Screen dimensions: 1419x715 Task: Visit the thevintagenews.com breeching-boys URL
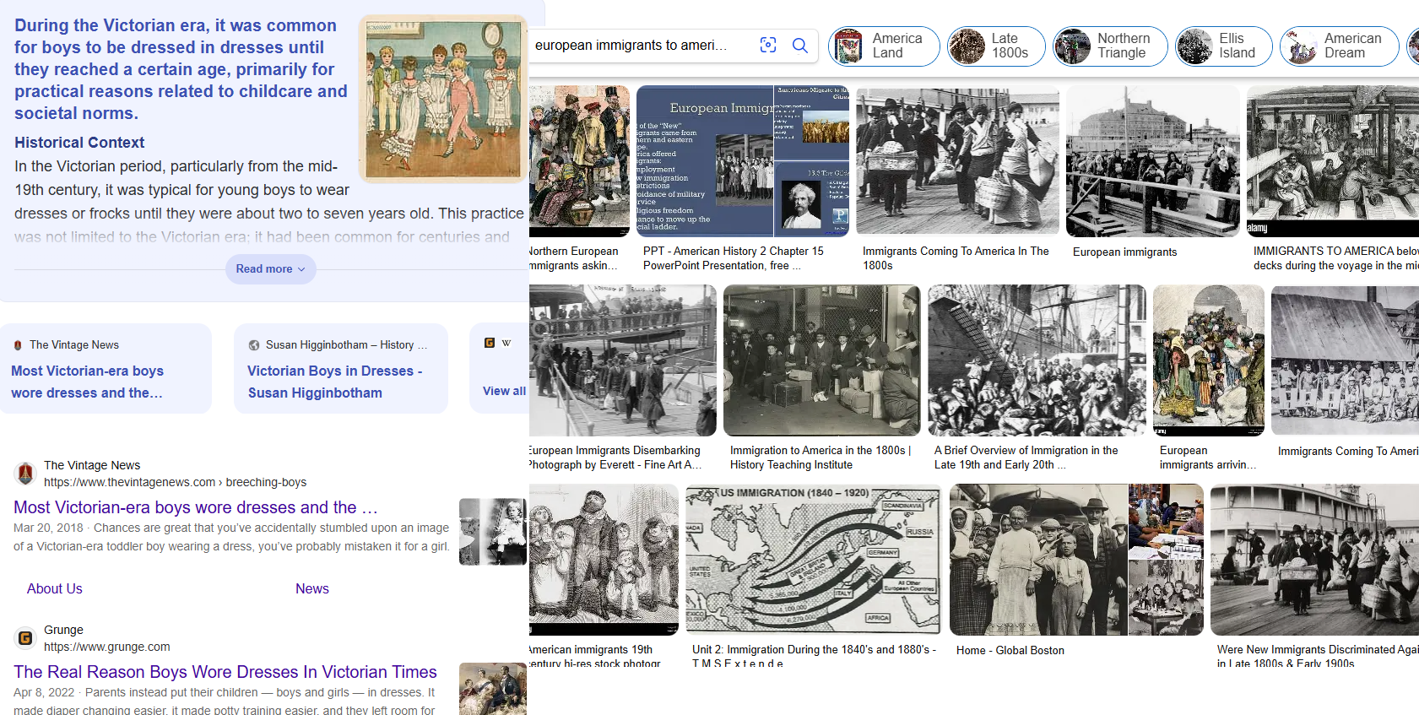175,482
